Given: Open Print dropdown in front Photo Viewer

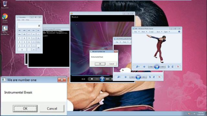Looking at the screenshot, I should click(x=144, y=32).
